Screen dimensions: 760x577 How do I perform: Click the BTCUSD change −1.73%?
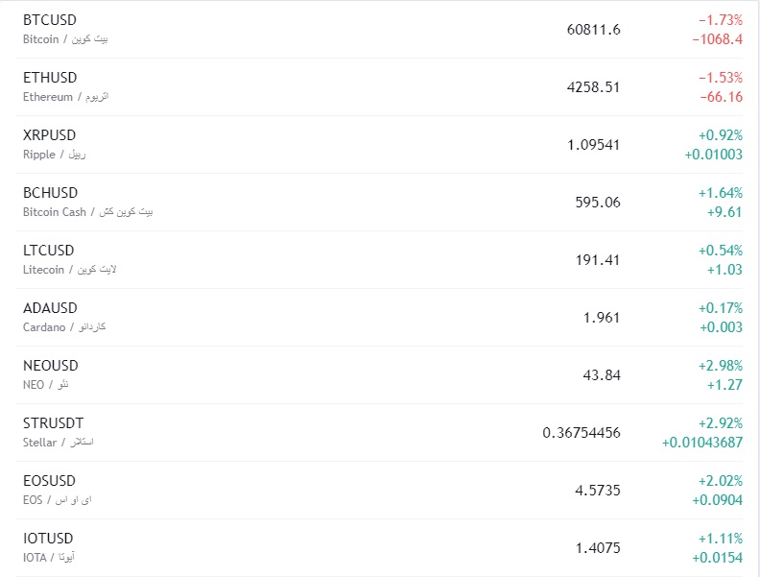coord(720,20)
